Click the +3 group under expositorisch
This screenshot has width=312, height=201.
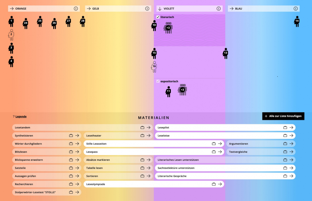click(182, 90)
